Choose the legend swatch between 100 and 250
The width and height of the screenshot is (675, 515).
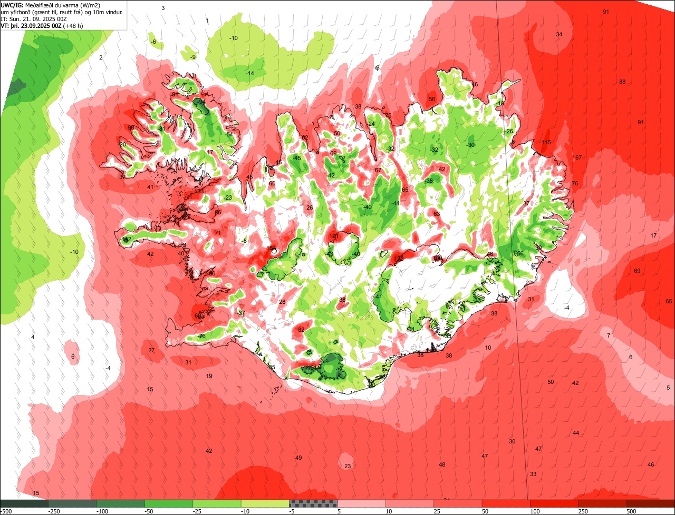tap(554, 504)
